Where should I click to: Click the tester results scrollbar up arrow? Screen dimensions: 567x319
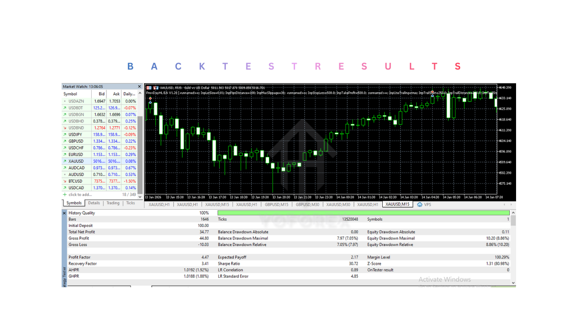tap(513, 213)
